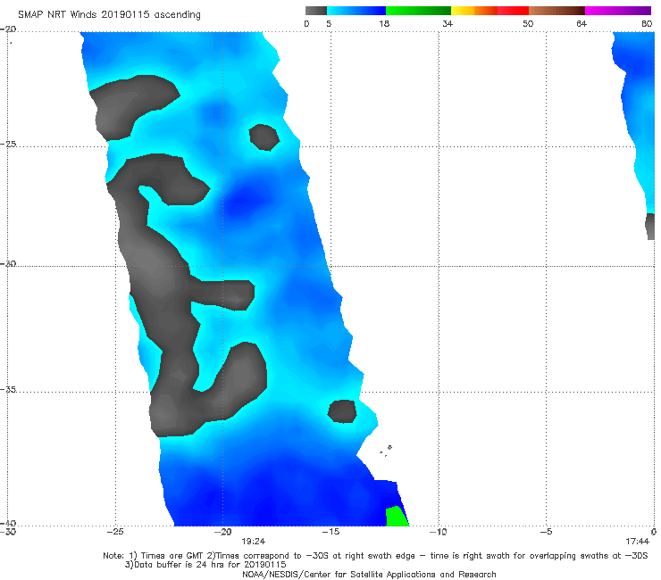This screenshot has height=580, width=661.
Task: Click the longitude axis label '-15'
Action: coord(330,532)
